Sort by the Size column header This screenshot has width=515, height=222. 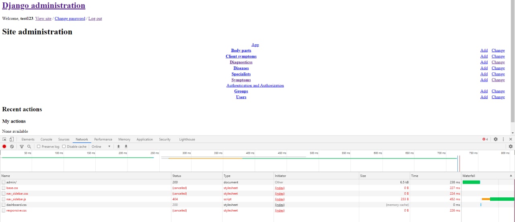(384, 176)
